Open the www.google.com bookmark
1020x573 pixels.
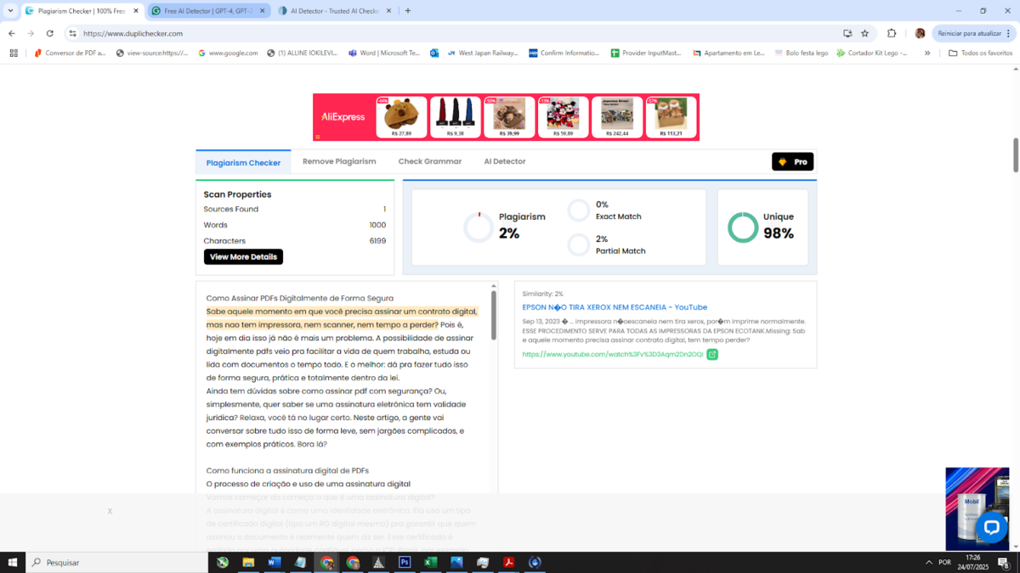(228, 53)
